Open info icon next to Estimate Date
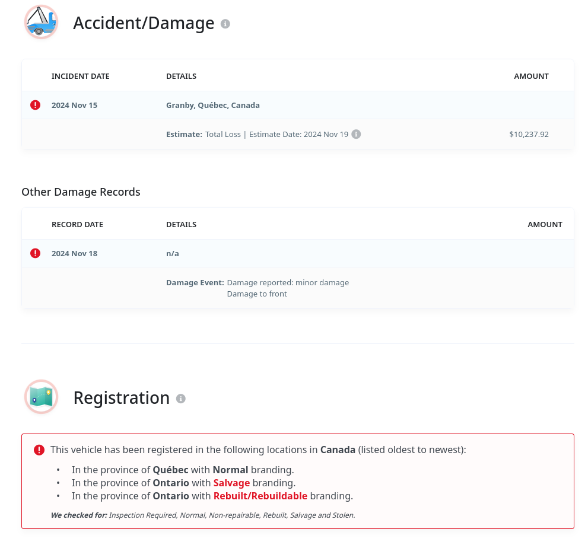Screen dimensions: 588x545 pos(356,134)
